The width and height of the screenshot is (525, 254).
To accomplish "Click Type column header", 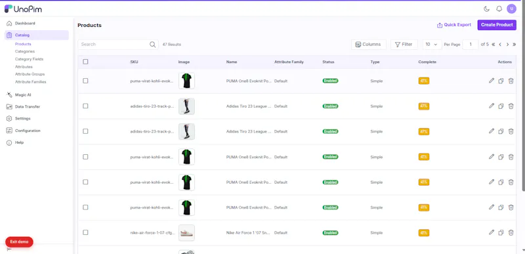I will click(x=375, y=62).
